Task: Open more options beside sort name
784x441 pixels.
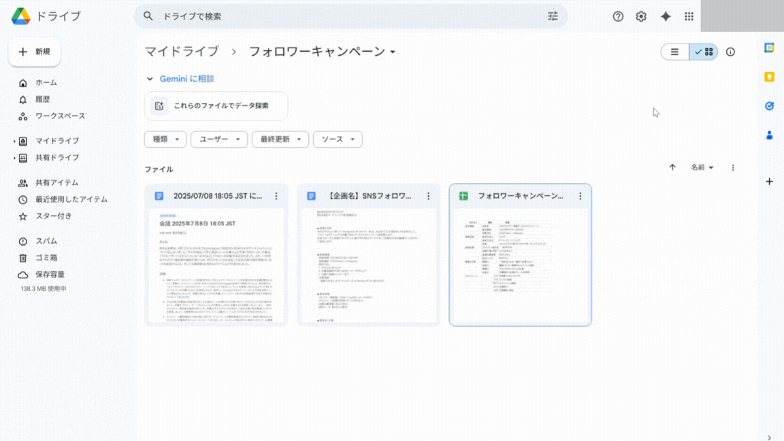Action: click(733, 167)
